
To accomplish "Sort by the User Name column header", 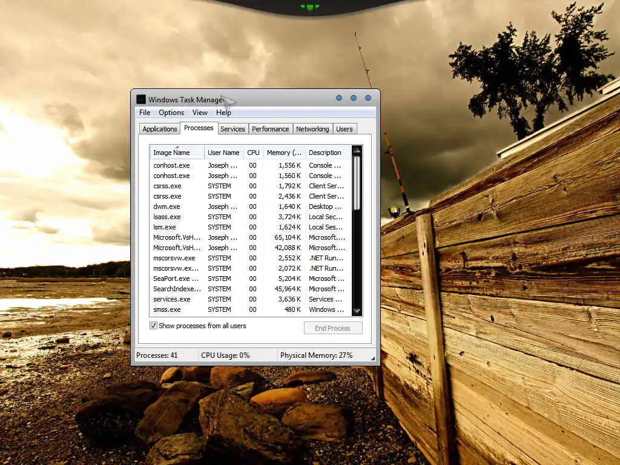I will 223,153.
